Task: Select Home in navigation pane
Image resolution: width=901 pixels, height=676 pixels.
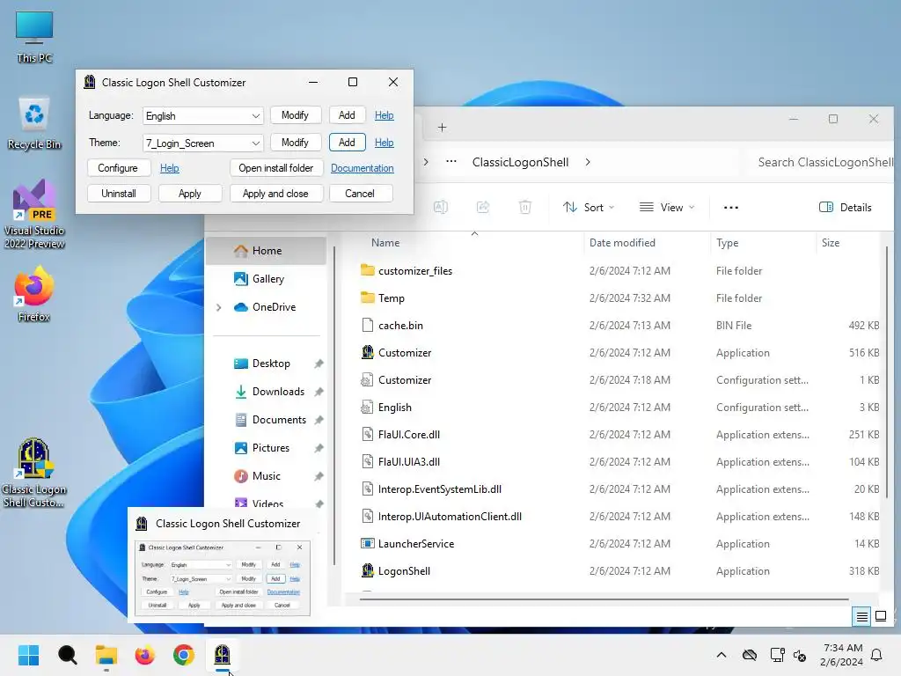Action: coord(267,251)
